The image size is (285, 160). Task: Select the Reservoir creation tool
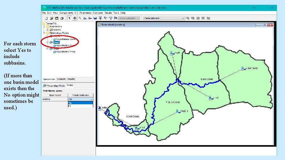(x=95, y=18)
